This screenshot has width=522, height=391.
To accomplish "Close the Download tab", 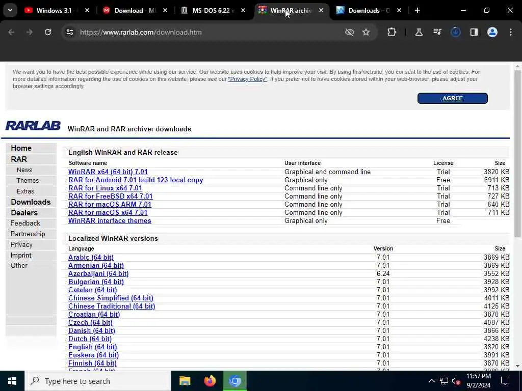I will coord(165,11).
